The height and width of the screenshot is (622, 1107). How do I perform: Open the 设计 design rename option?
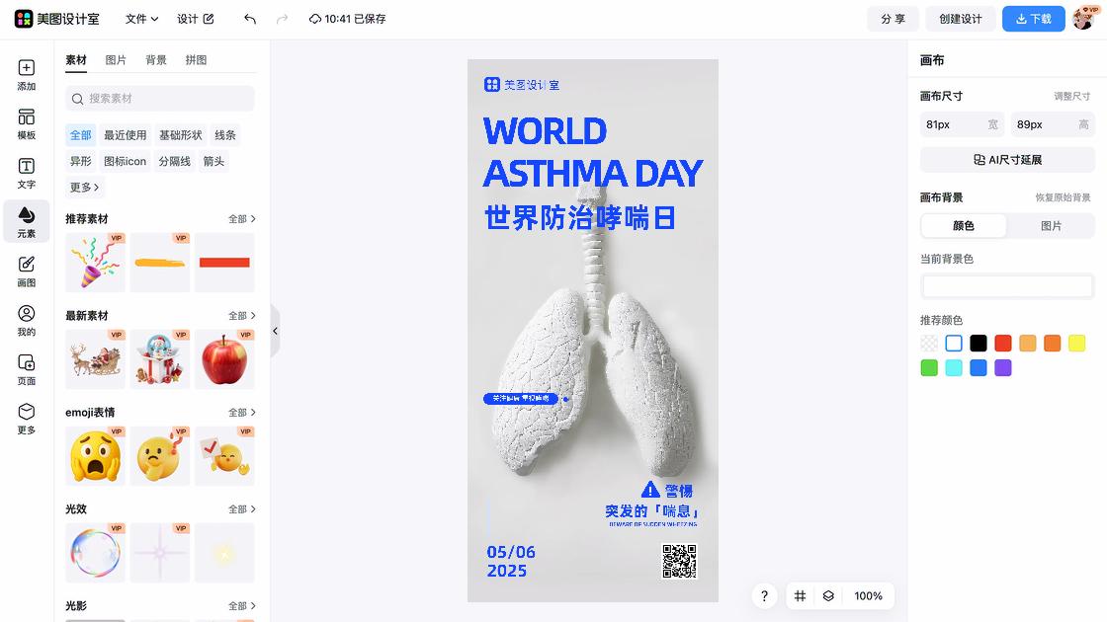pos(195,19)
